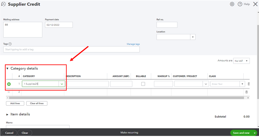Click the Location input field
Image resolution: width=259 pixels, height=137 pixels.
click(x=173, y=37)
